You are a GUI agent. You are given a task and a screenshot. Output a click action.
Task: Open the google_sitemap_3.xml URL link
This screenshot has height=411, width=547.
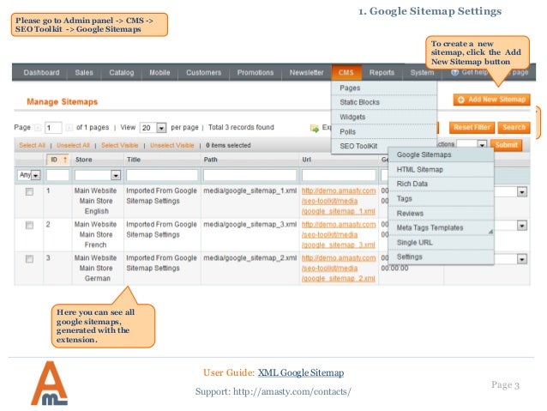339,234
